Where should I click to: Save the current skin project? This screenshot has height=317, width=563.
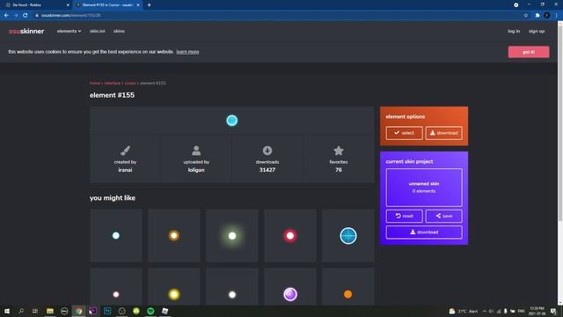[x=443, y=216]
